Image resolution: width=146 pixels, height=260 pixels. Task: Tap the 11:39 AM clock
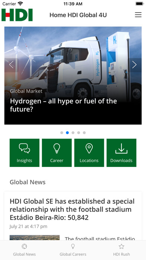coord(73,4)
